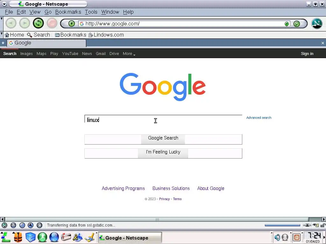Switch to Images in the Google bar
This screenshot has width=326, height=244.
[x=26, y=54]
